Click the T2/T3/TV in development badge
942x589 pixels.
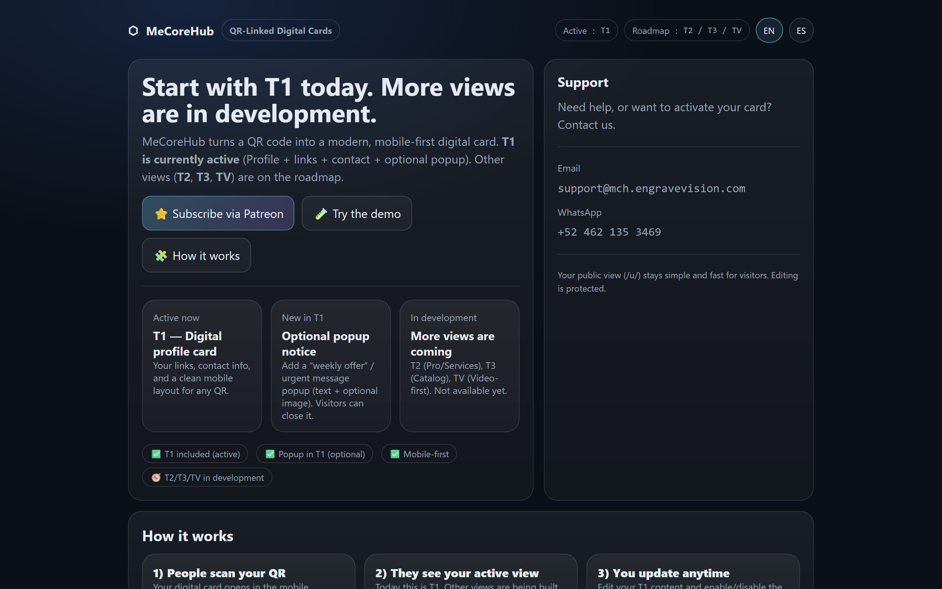point(207,477)
